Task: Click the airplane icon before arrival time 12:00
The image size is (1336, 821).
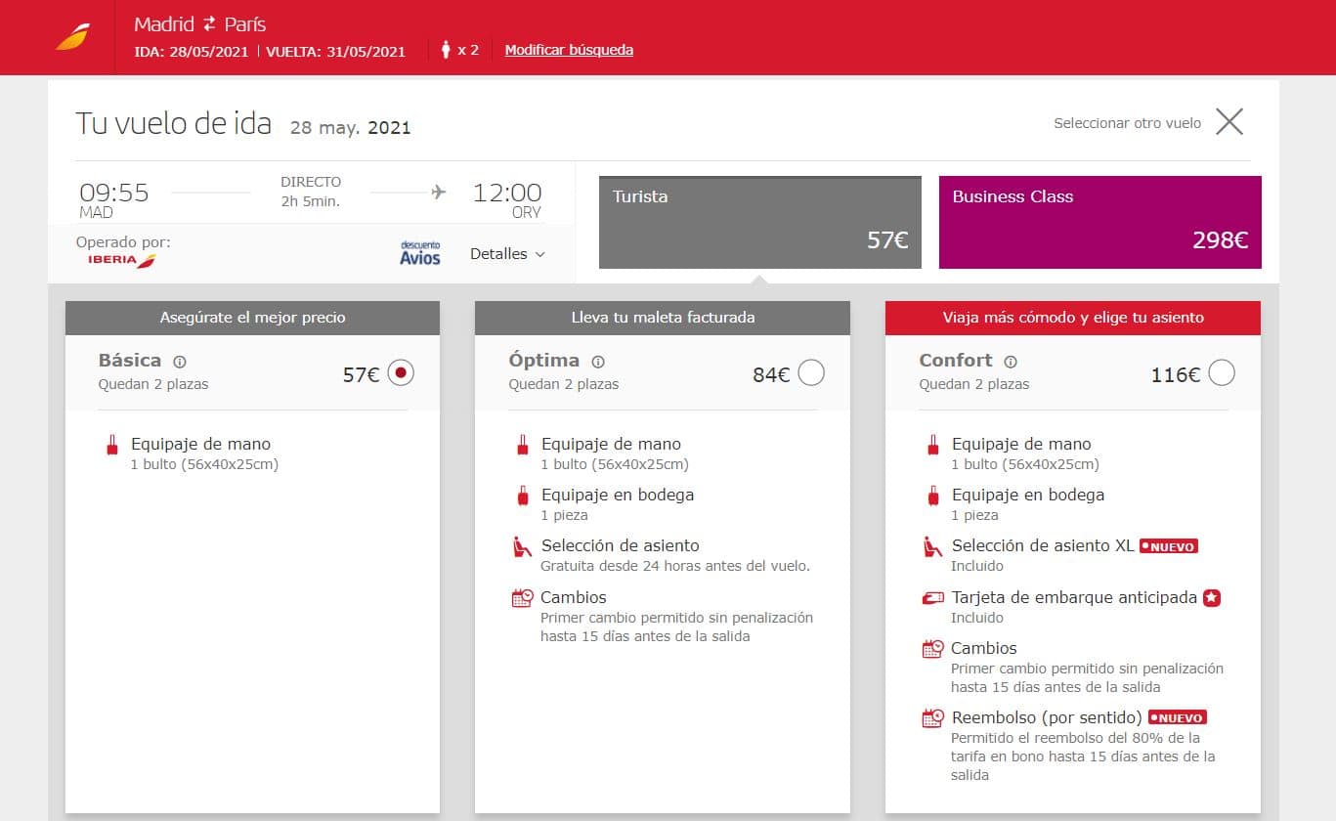Action: 438,192
